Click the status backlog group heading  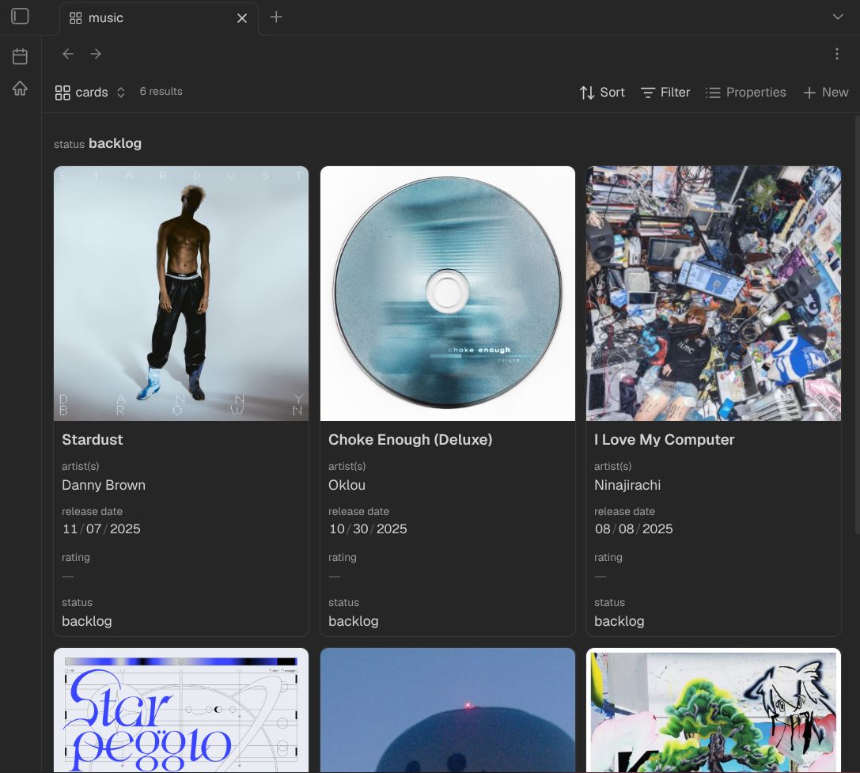pyautogui.click(x=97, y=143)
